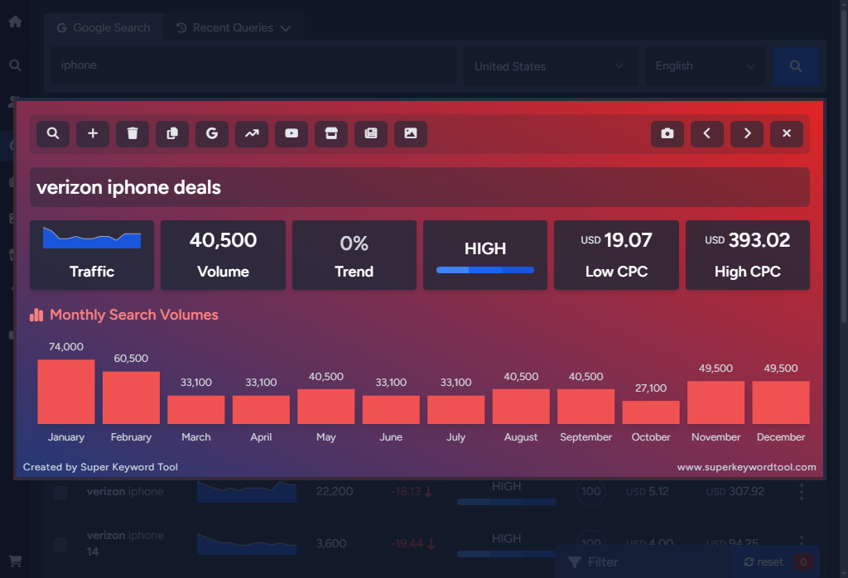Click the verizon iphone deals title
This screenshot has height=578, width=848.
[x=128, y=188]
